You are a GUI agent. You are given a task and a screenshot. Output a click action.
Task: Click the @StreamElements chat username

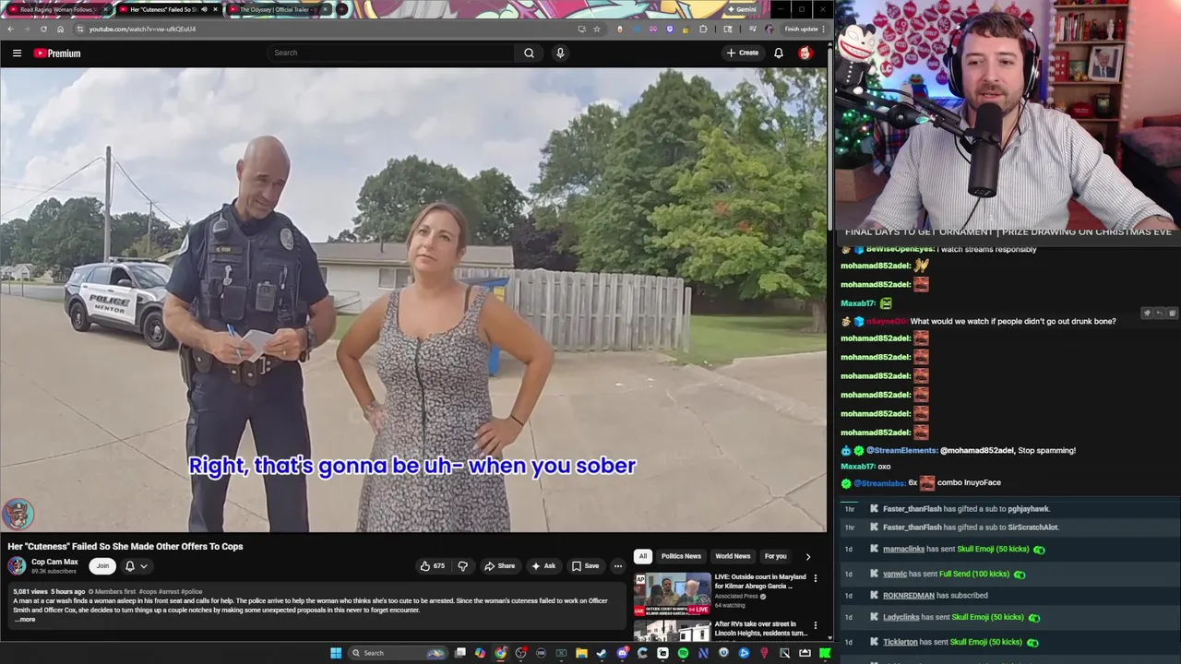click(x=901, y=450)
